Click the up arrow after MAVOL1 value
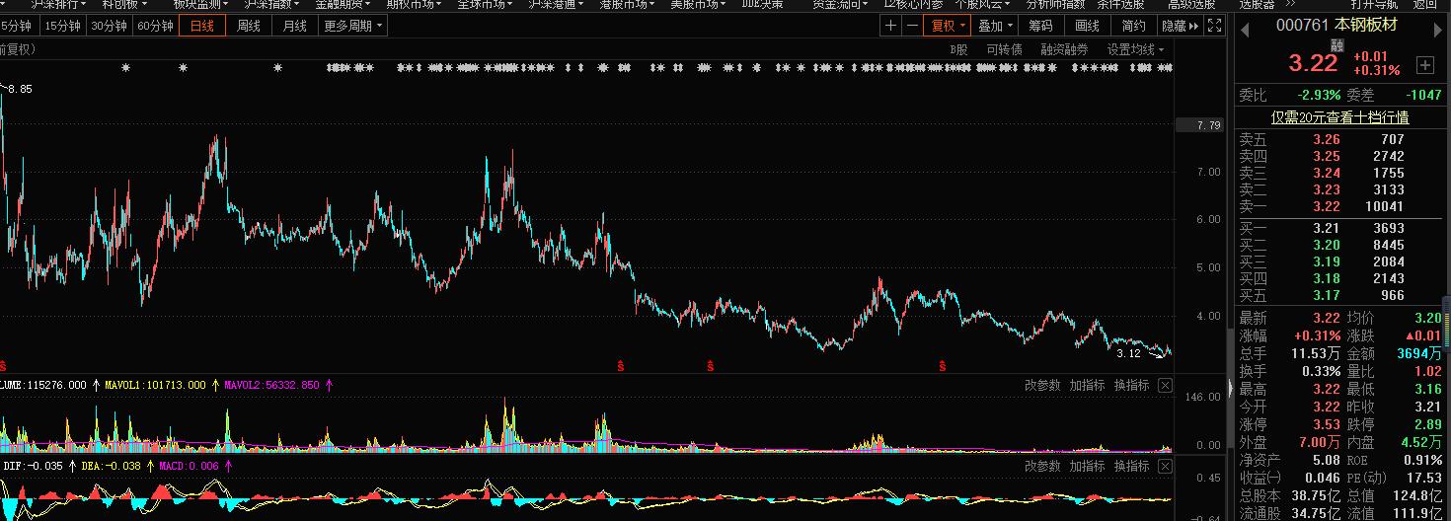 pyautogui.click(x=215, y=385)
